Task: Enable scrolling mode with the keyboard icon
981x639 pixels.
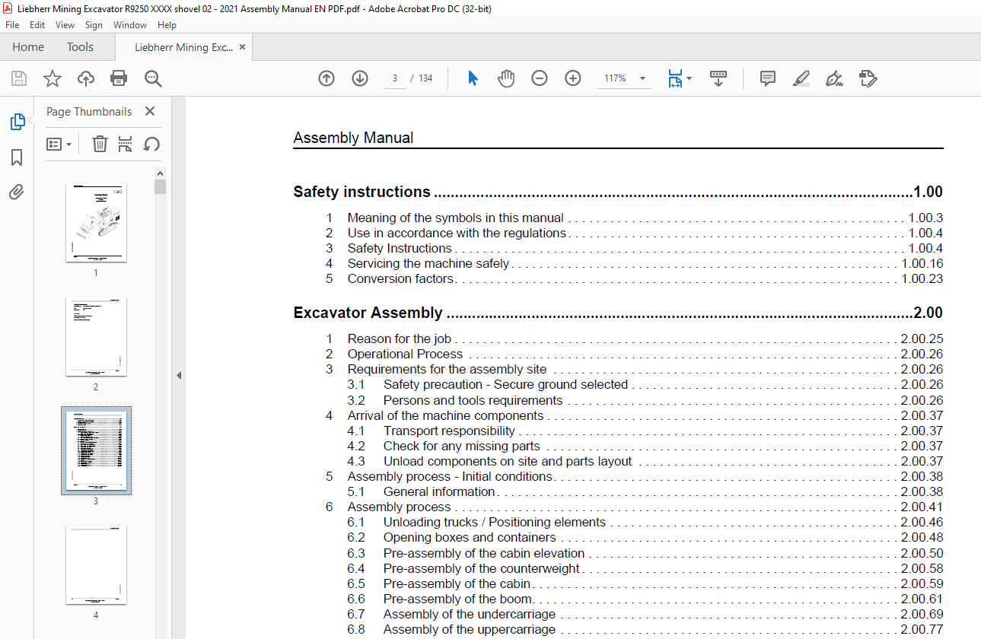Action: 718,78
